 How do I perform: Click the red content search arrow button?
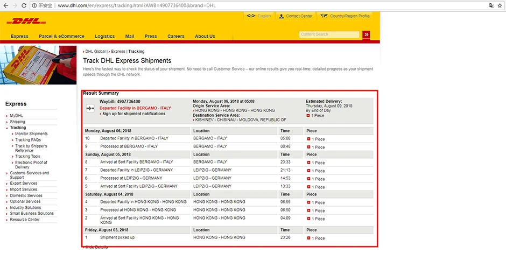point(366,34)
